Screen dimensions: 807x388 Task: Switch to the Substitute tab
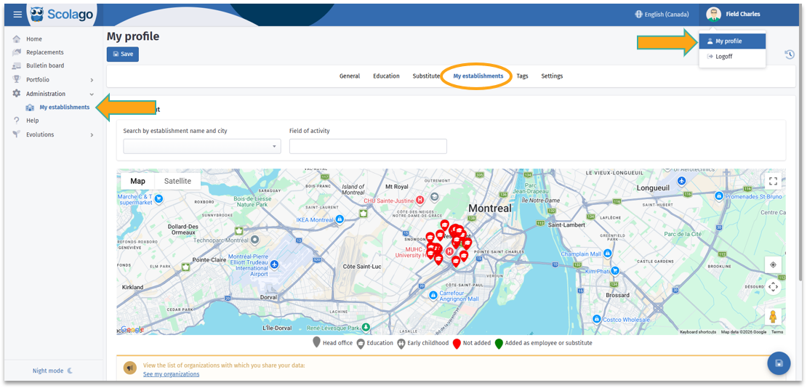click(x=426, y=76)
